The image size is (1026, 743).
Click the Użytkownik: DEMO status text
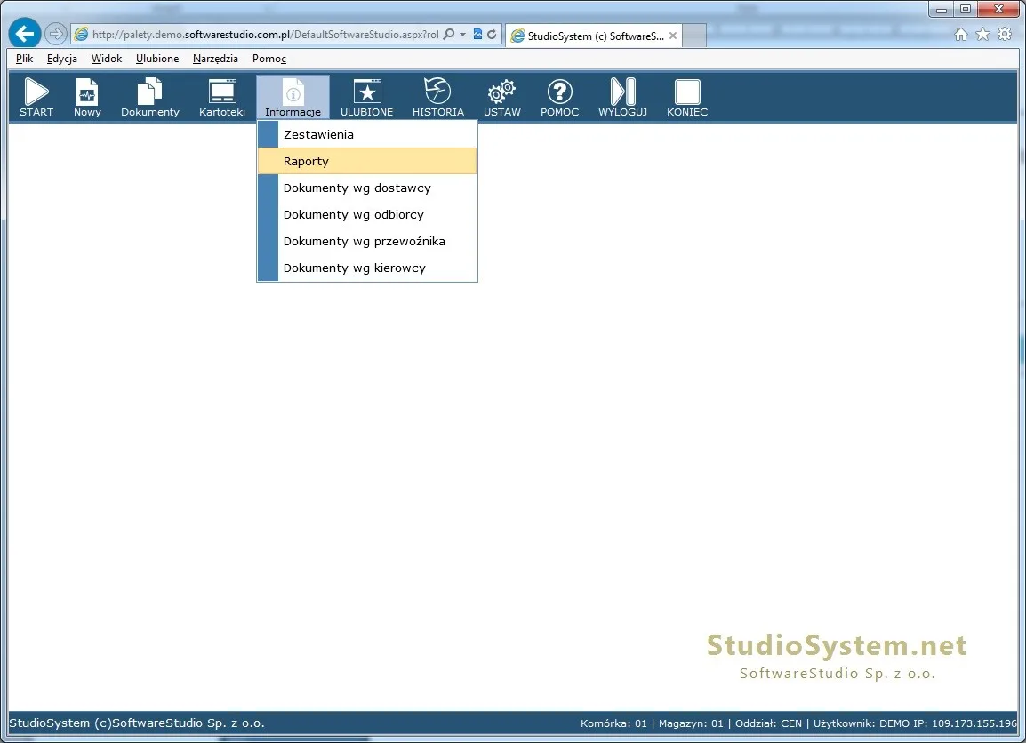pos(862,723)
